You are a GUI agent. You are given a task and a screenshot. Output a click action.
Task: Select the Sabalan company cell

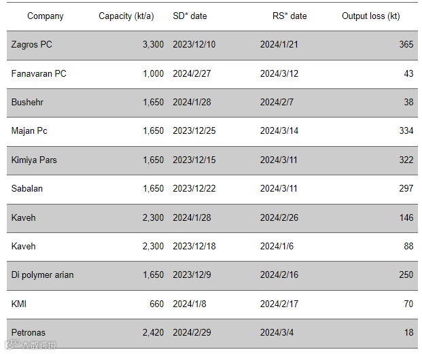tap(27, 189)
